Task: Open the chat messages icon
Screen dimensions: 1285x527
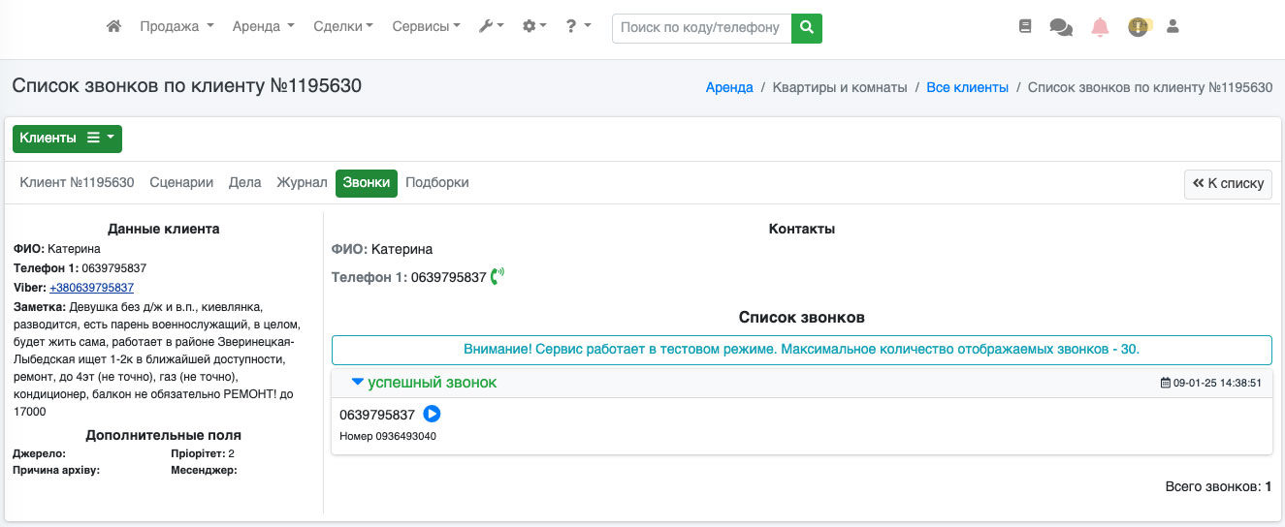Action: coord(1061,28)
